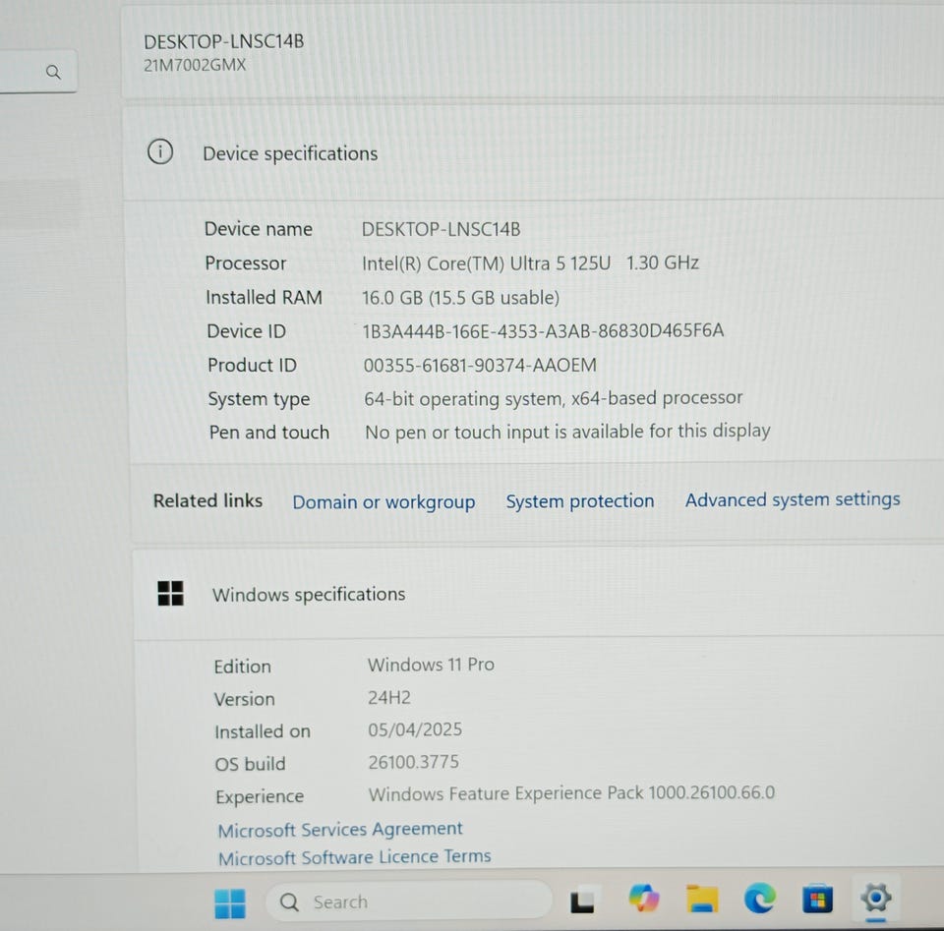
Task: Click the Windows logo beside Windows specifications
Action: (170, 593)
